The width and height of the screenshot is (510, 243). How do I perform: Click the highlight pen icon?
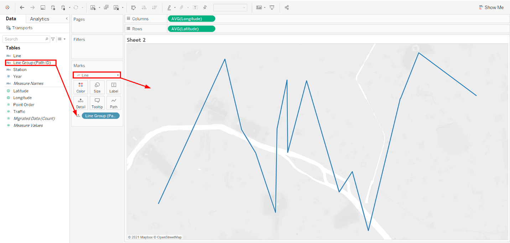coord(169,7)
